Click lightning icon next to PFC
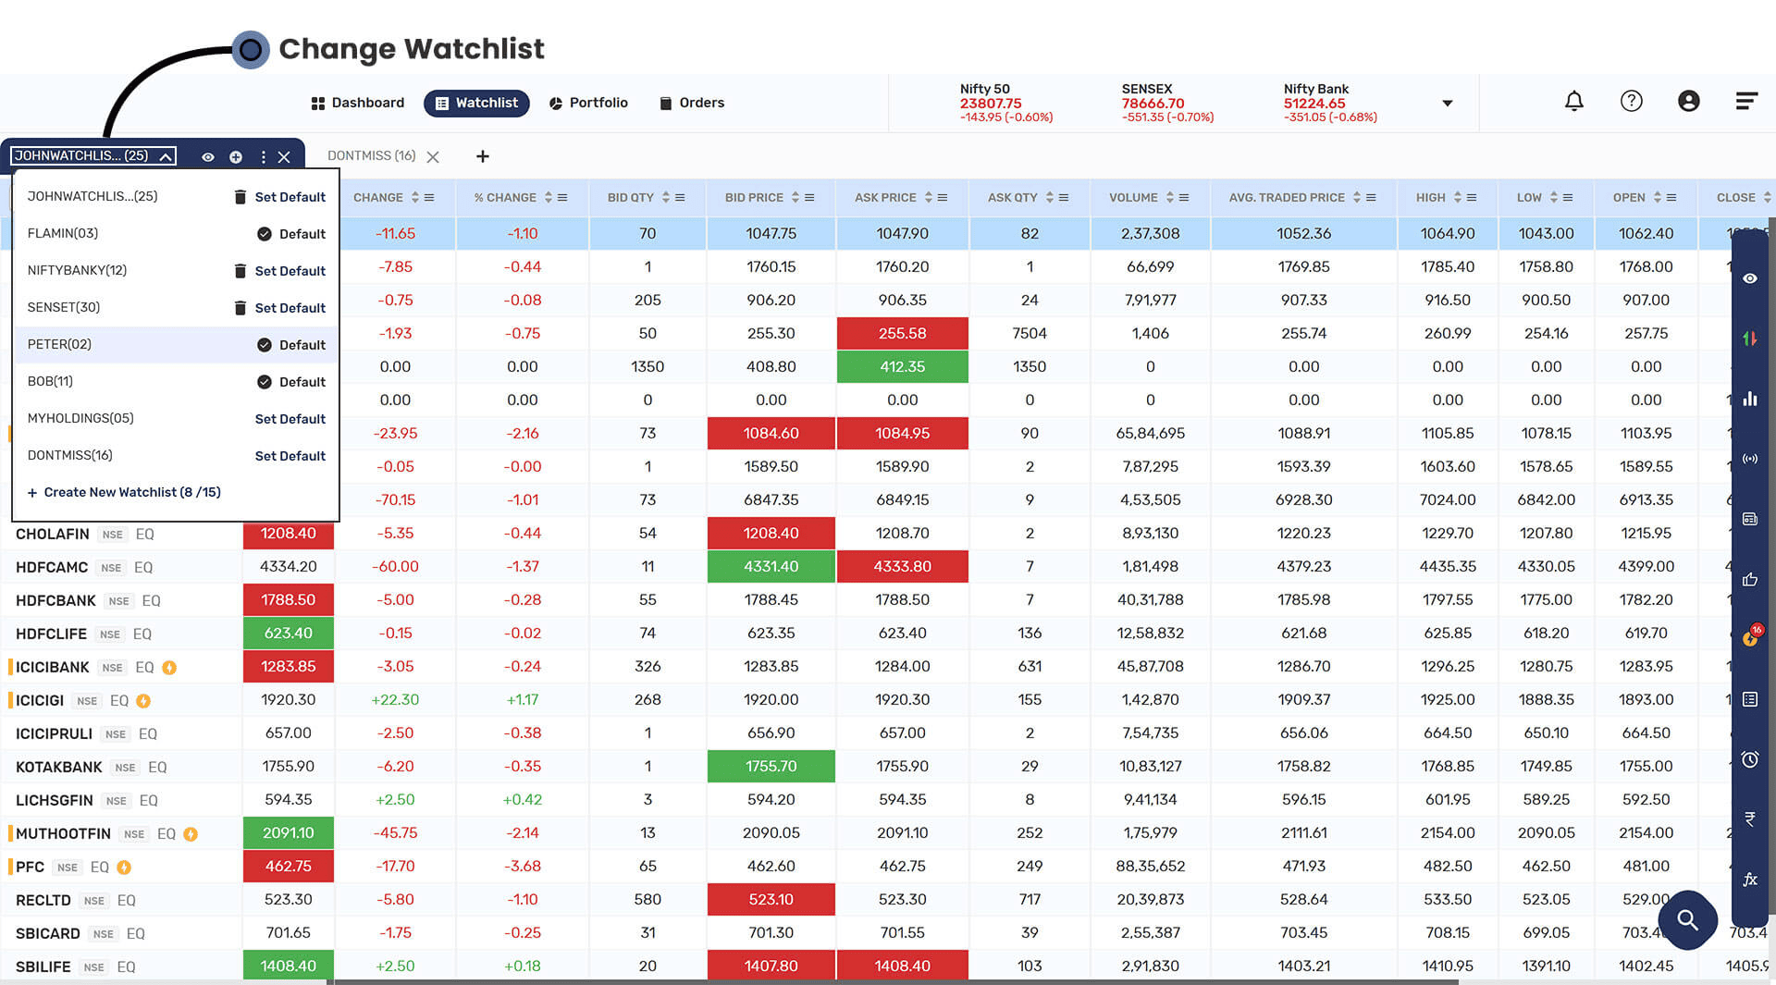 124,867
